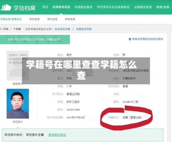Switch to the 考研信息 tab
Viewport: 172px width, 142px height.
pyautogui.click(x=70, y=19)
